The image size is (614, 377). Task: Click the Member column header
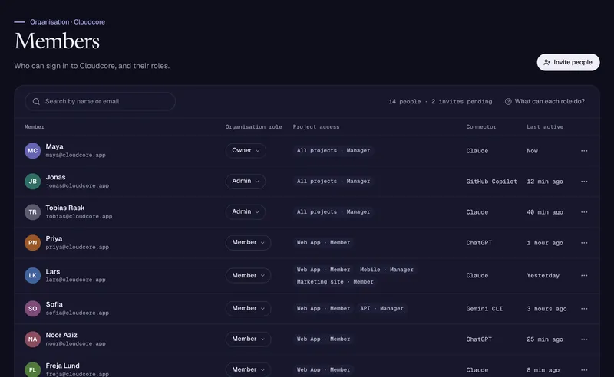pos(34,126)
